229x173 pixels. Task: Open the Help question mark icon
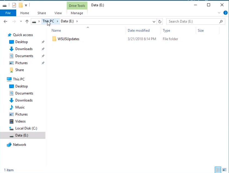(x=225, y=13)
